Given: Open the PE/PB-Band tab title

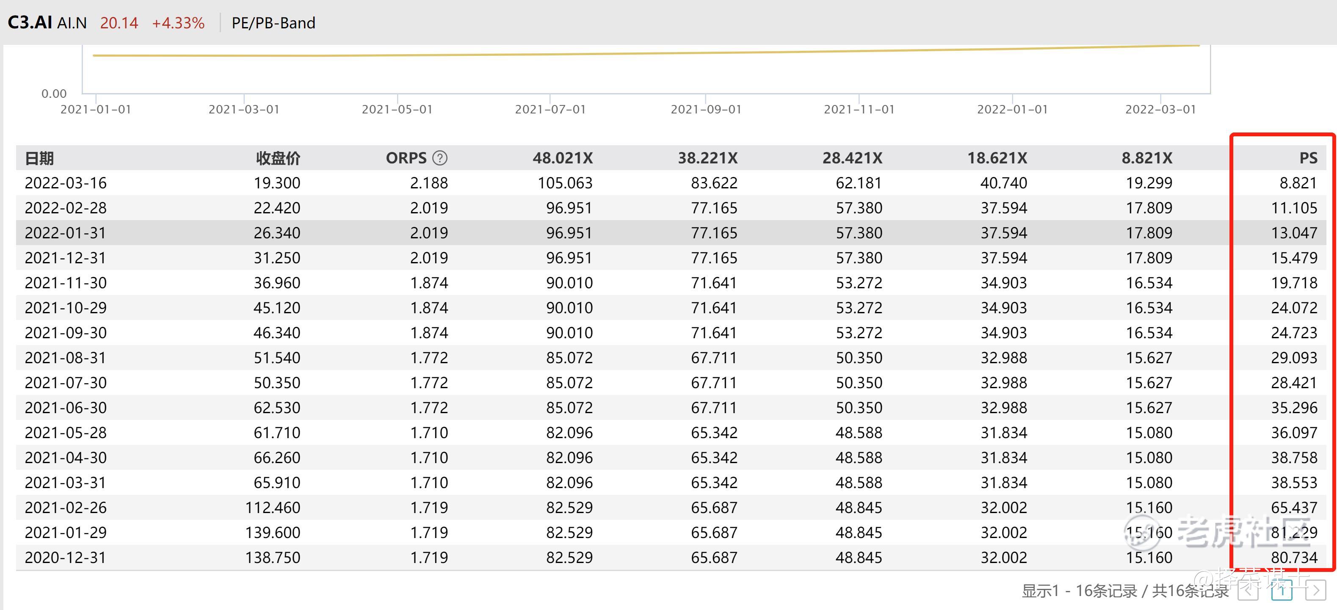Looking at the screenshot, I should (273, 23).
